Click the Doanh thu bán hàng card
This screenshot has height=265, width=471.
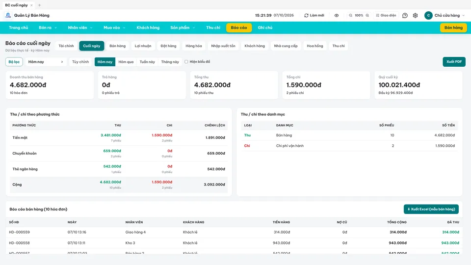point(50,85)
